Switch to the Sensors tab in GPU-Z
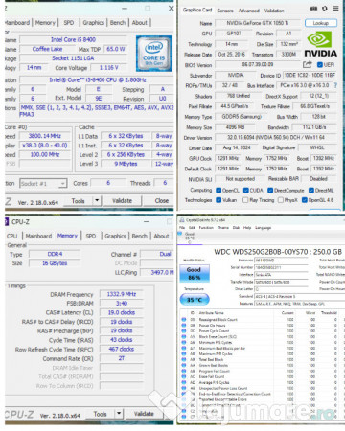Screen dimensions: 345x431 tap(225, 11)
